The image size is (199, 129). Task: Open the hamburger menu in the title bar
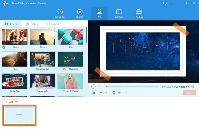click(171, 3)
